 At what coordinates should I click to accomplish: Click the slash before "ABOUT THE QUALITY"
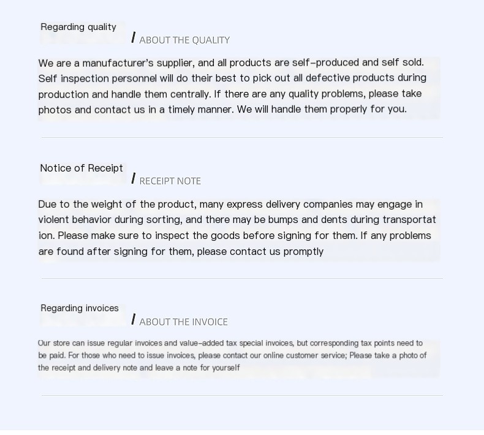pyautogui.click(x=134, y=38)
